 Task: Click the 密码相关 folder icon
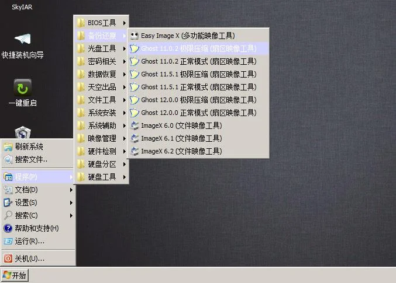[x=81, y=61]
